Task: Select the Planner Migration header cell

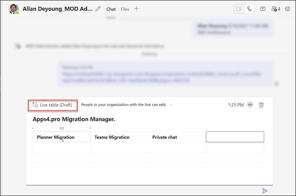Action: [61, 137]
